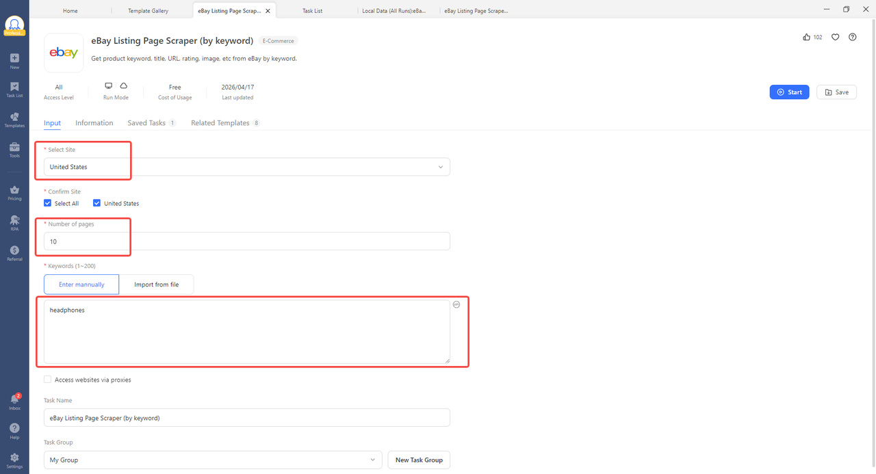Give the template a thumbs up
The height and width of the screenshot is (474, 876).
click(x=806, y=37)
